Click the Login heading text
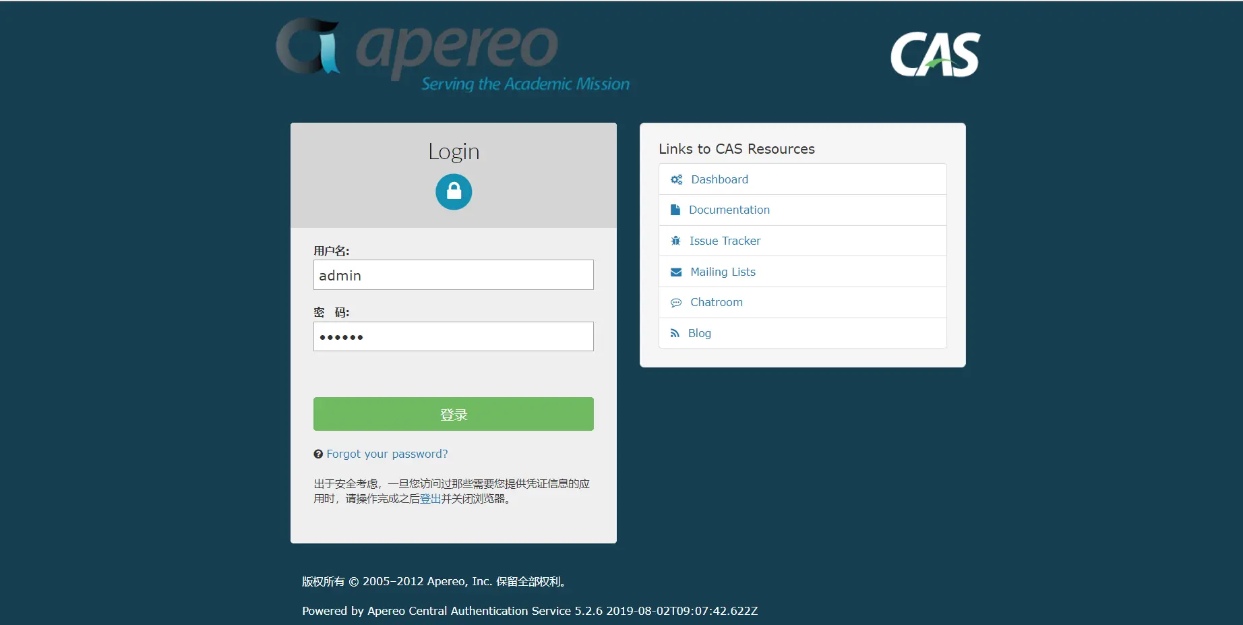Viewport: 1243px width, 625px height. (454, 152)
